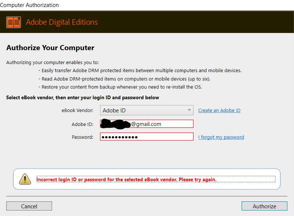Click the I forgot my password link
294x216 pixels.
coord(221,137)
